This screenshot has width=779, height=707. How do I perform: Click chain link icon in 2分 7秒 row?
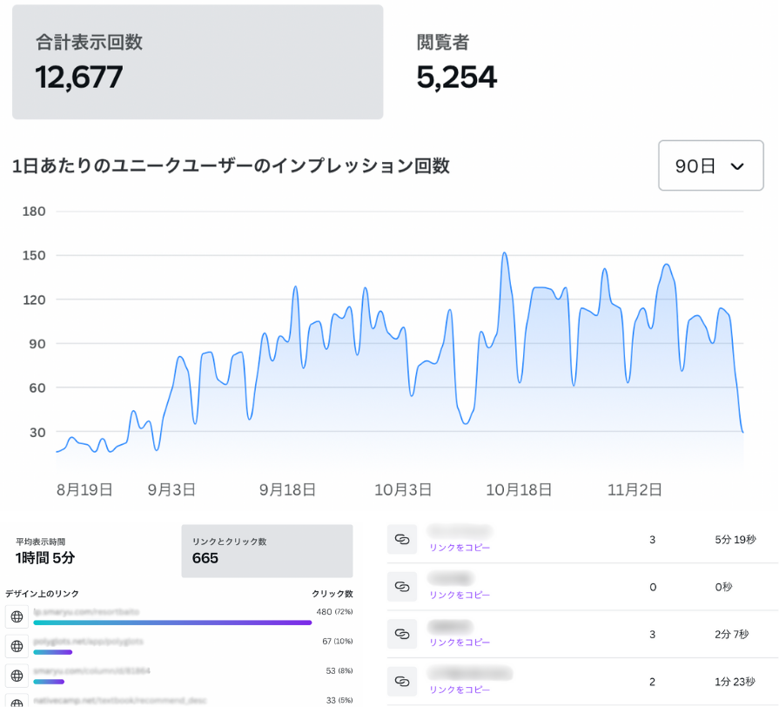(x=402, y=634)
